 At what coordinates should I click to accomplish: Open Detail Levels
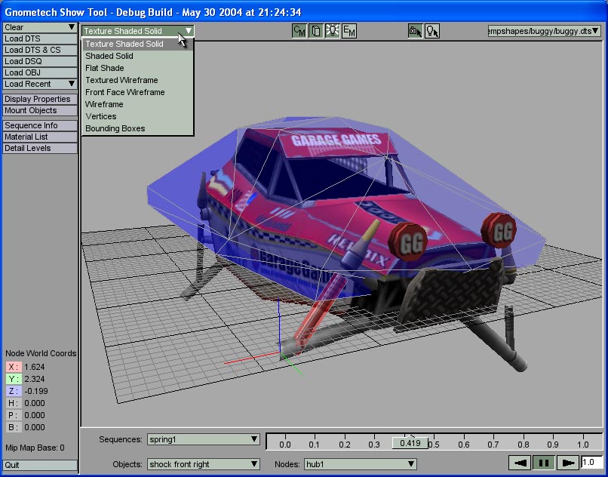click(x=39, y=148)
